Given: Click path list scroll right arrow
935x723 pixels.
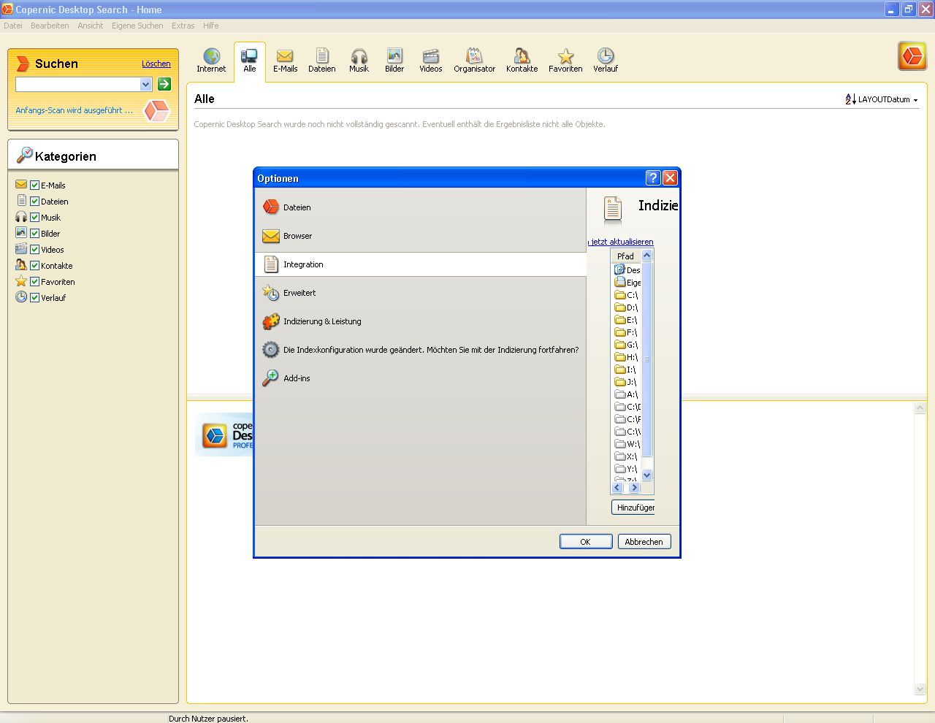Looking at the screenshot, I should pos(634,488).
